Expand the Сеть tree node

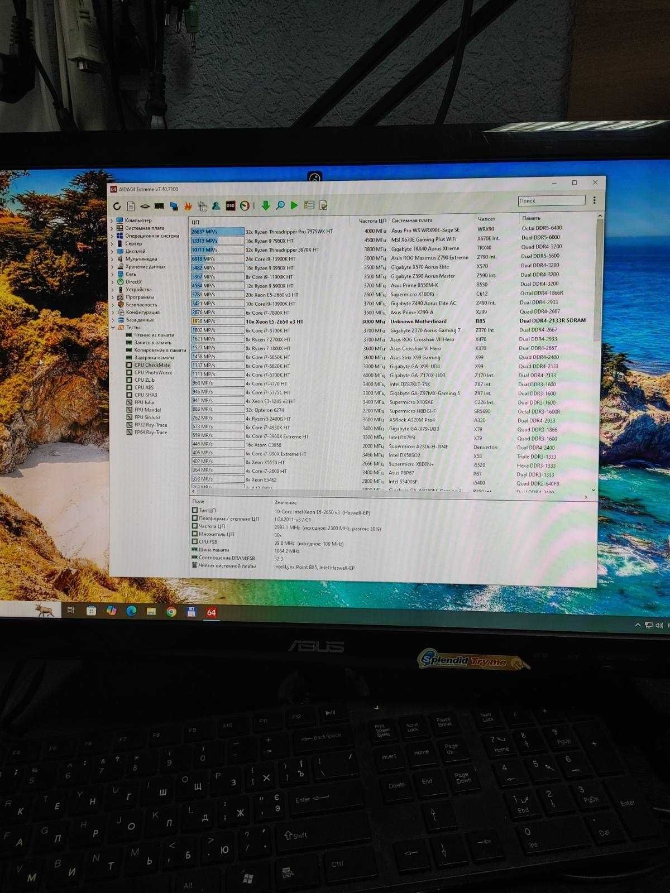click(x=112, y=274)
